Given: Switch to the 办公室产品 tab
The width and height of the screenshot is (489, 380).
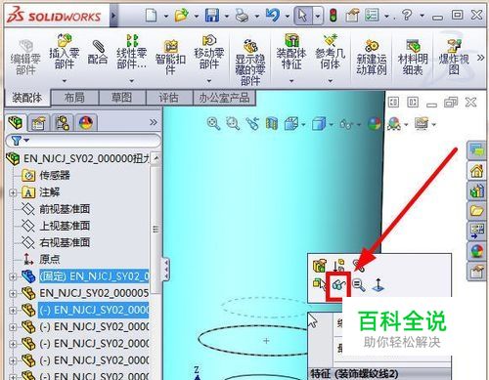Looking at the screenshot, I should pos(224,98).
